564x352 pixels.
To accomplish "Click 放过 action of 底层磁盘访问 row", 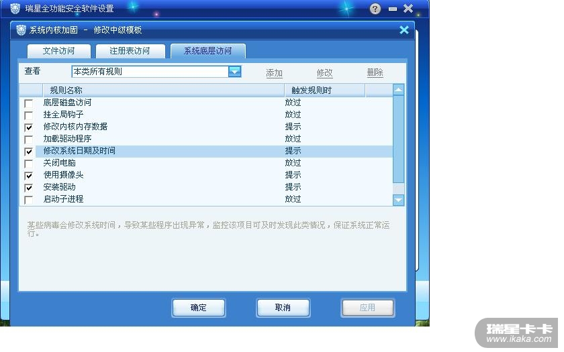I will [x=293, y=103].
